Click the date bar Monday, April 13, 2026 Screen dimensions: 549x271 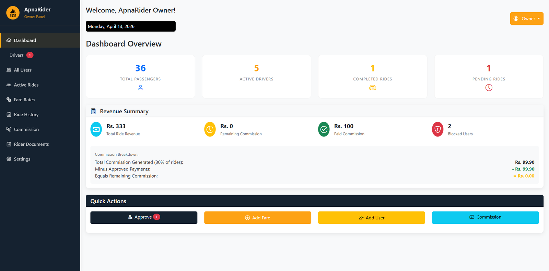tap(131, 26)
